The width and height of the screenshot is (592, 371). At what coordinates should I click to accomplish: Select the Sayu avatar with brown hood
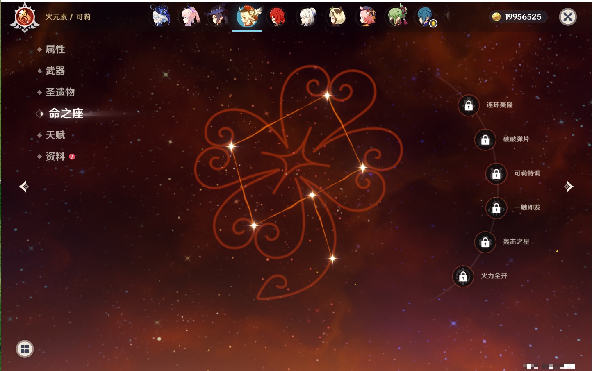(x=337, y=16)
